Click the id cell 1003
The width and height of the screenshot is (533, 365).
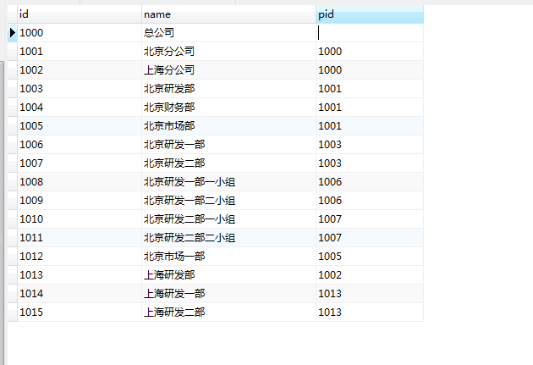(x=80, y=89)
